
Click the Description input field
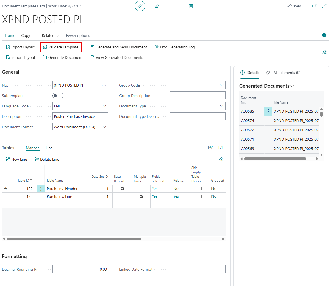point(80,116)
